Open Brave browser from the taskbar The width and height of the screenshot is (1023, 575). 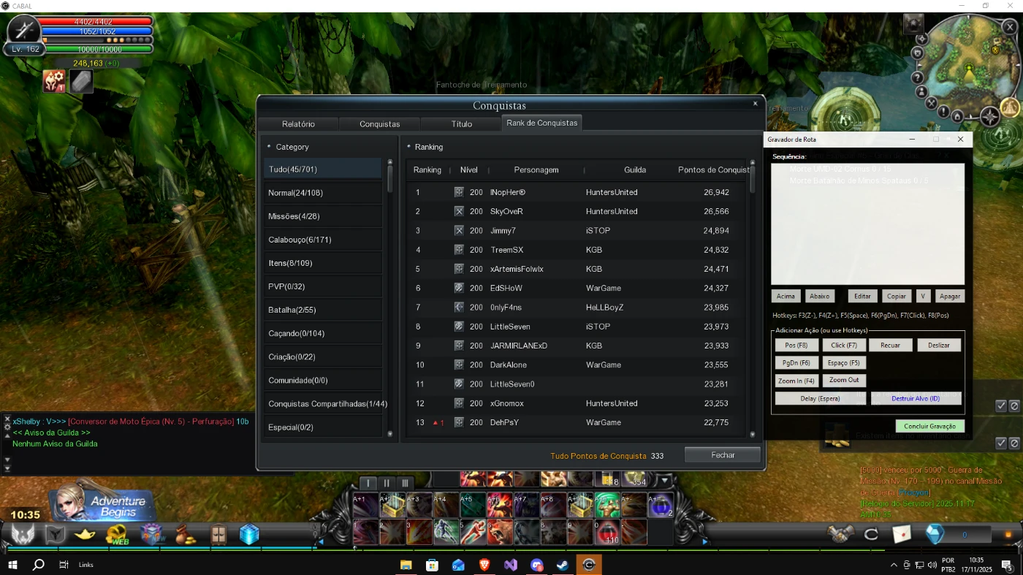[x=484, y=565]
